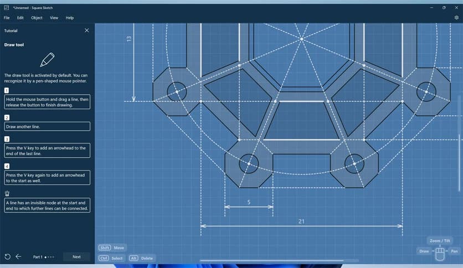
Task: Click the Square Sketch app icon in title bar
Action: click(7, 8)
